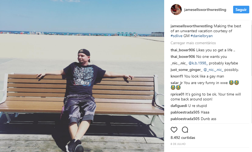Click the Seguir follow button
252x152 pixels.
pyautogui.click(x=241, y=10)
